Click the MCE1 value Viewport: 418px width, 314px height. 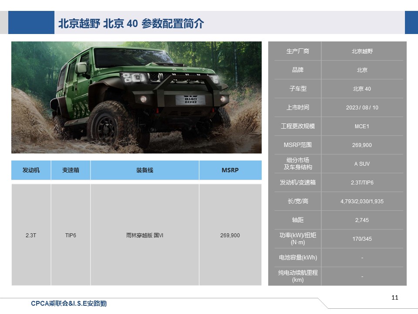362,126
